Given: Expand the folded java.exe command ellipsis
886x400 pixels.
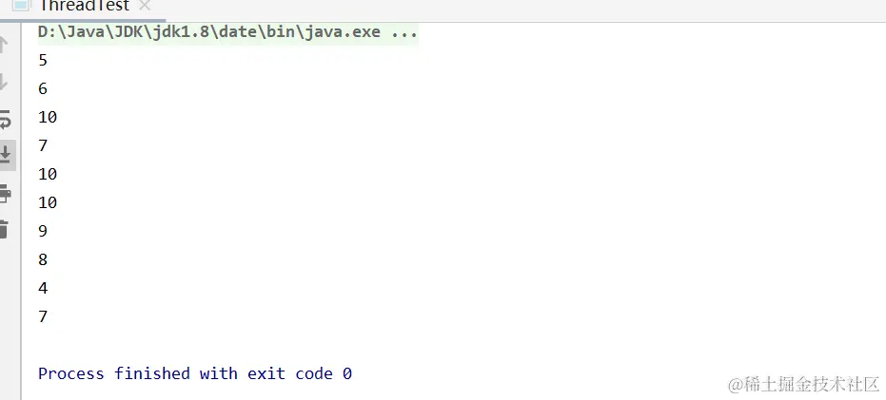Looking at the screenshot, I should point(404,32).
